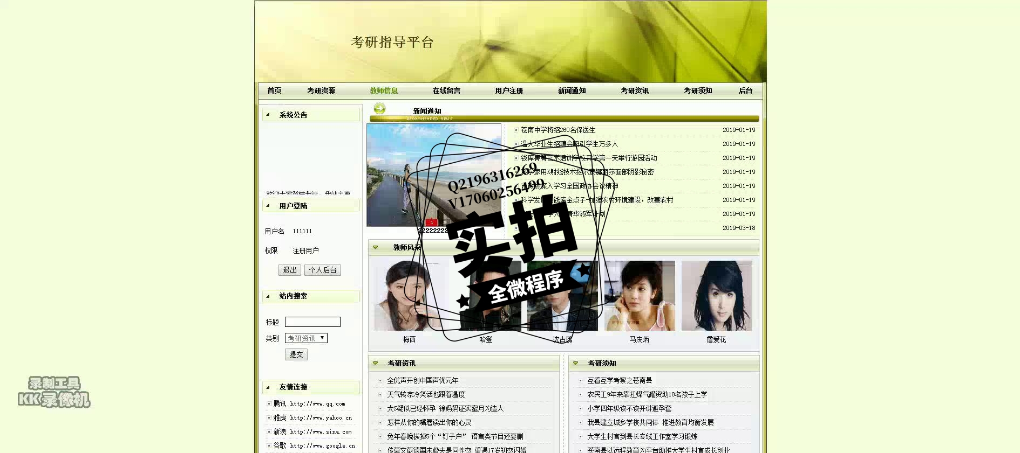The width and height of the screenshot is (1020, 453).
Task: Open article 大学生村官到县长专线工作室学习锻炼
Action: point(642,436)
